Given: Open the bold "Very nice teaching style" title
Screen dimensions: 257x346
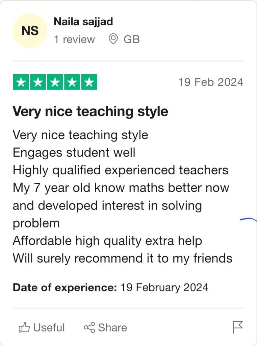Looking at the screenshot, I should pyautogui.click(x=90, y=111).
